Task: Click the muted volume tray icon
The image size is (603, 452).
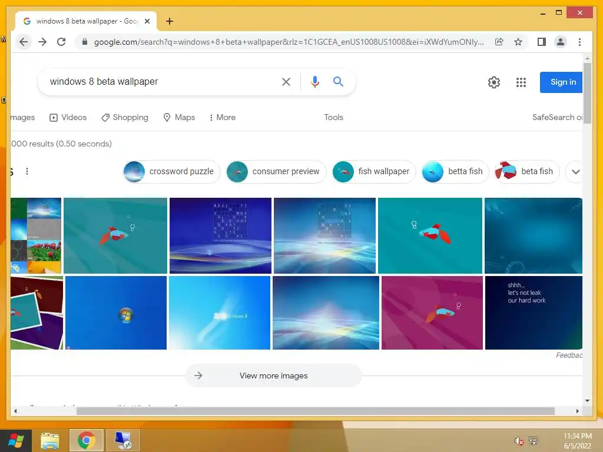Action: click(x=519, y=441)
